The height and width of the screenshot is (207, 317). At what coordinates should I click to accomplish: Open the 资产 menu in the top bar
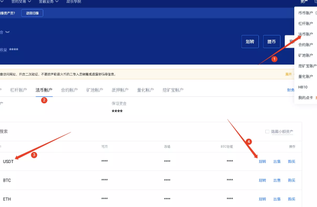[x=304, y=2]
